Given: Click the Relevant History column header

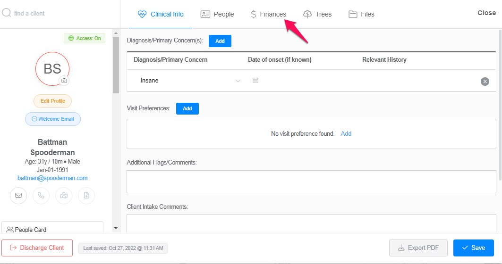Looking at the screenshot, I should 384,60.
